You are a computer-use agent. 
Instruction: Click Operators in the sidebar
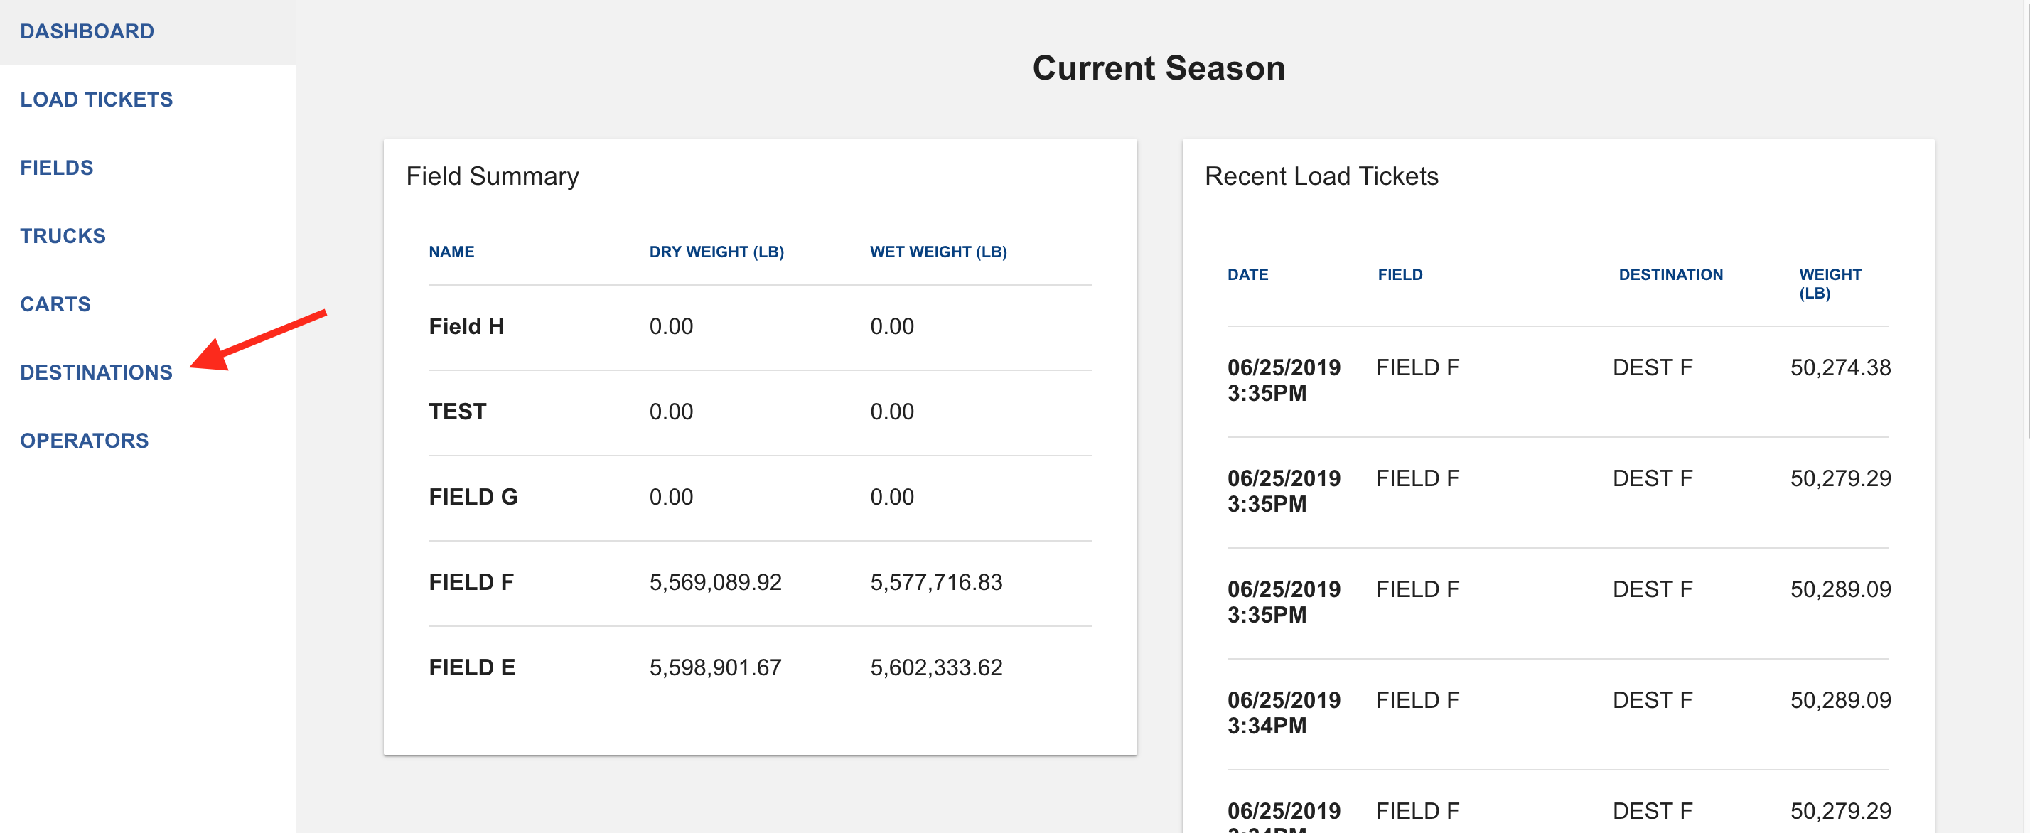point(85,441)
